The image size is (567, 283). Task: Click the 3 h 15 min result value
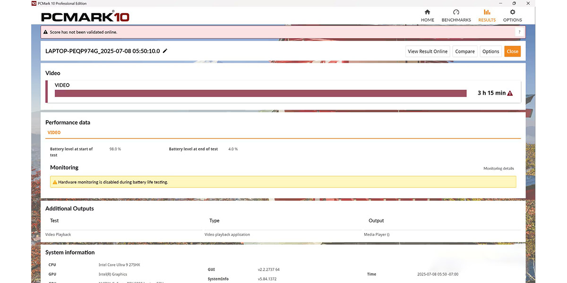(x=491, y=93)
